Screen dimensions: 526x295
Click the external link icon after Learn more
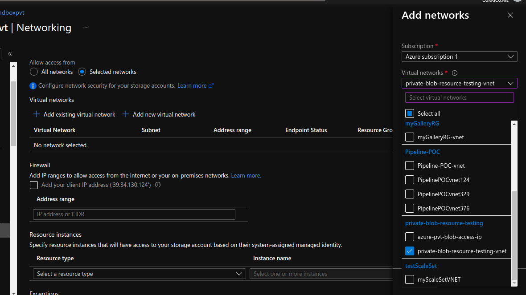[x=211, y=86]
